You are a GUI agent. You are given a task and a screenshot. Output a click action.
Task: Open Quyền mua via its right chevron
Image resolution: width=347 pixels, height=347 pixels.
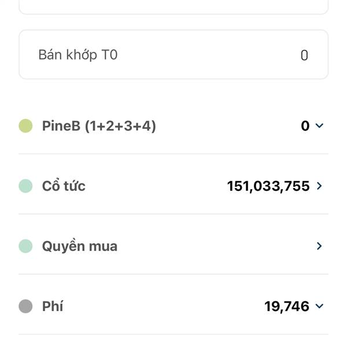(319, 246)
